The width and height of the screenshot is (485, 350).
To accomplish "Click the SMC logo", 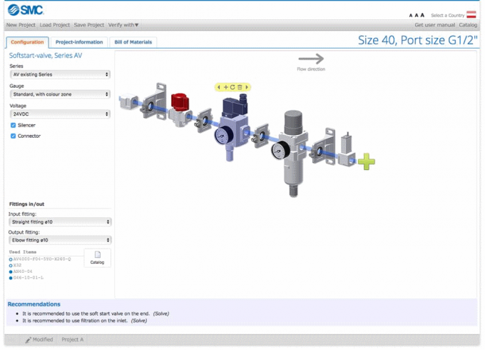I will (x=26, y=10).
